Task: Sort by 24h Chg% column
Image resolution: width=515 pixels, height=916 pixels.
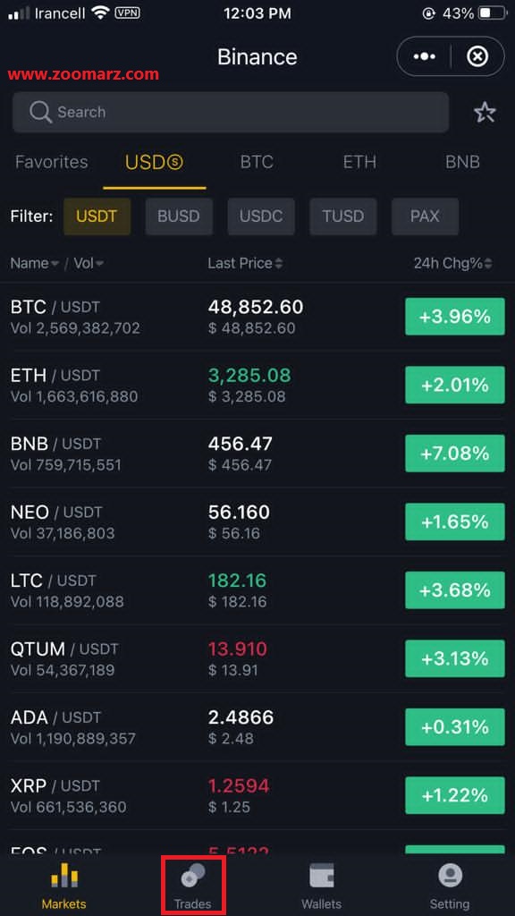Action: coord(453,264)
